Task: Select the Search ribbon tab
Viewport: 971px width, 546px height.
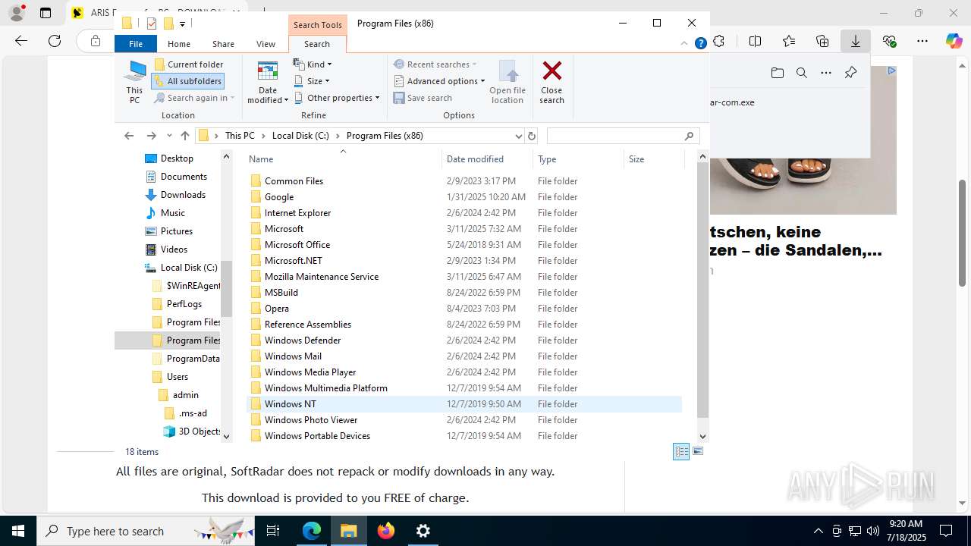Action: point(317,44)
